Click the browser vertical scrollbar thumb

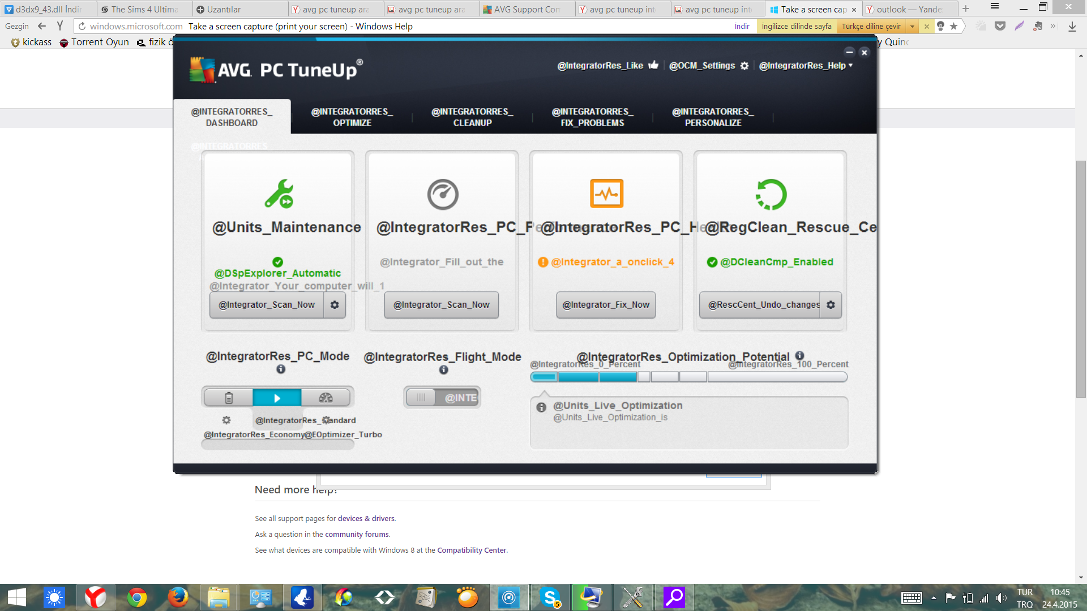pyautogui.click(x=1081, y=279)
